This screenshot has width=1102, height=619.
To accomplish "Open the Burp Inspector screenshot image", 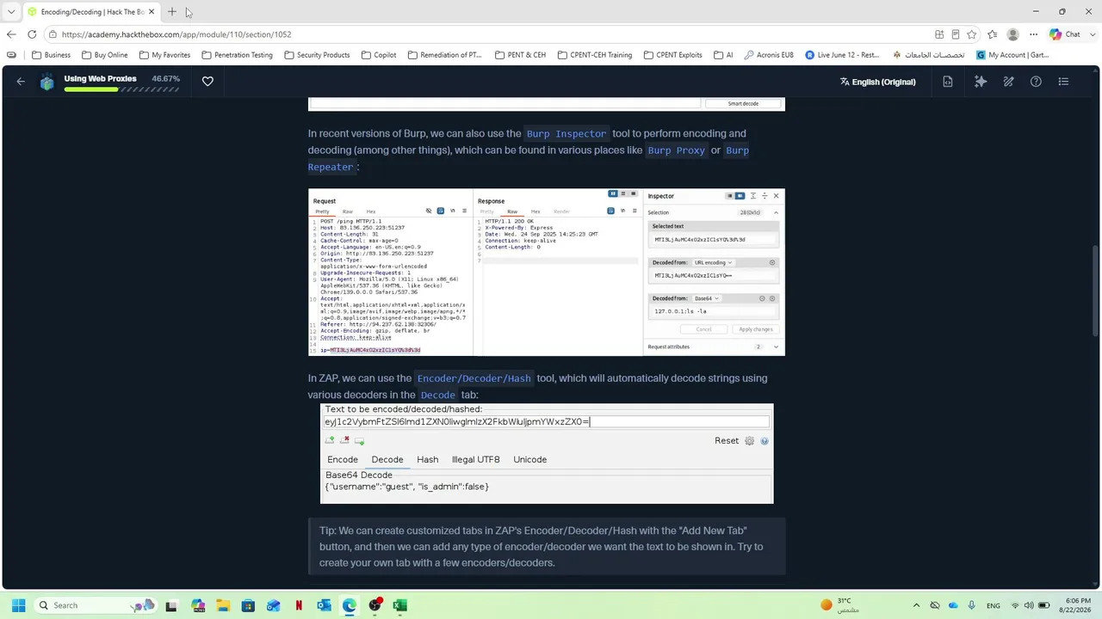I will coord(547,272).
